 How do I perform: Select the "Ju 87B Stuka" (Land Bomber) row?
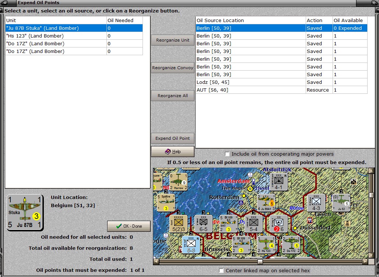point(74,28)
